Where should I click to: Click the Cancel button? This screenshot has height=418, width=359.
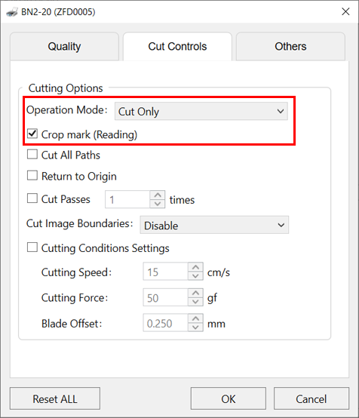click(x=311, y=398)
